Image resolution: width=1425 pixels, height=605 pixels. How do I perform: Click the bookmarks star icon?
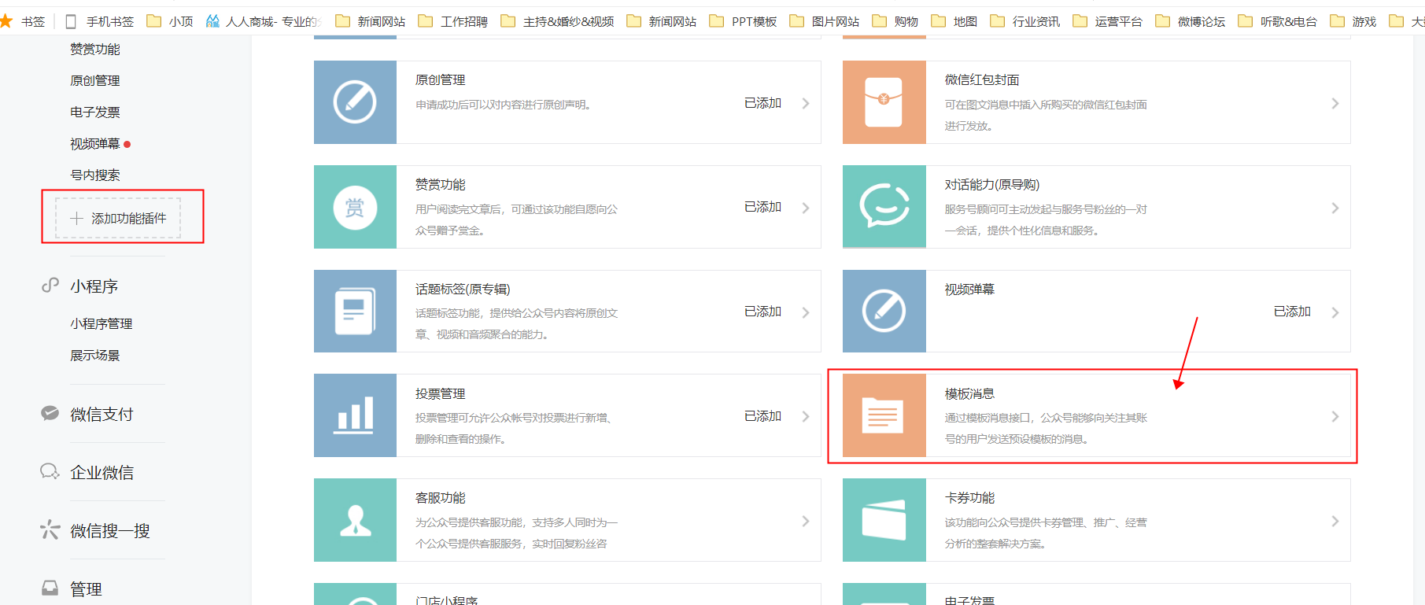6,20
